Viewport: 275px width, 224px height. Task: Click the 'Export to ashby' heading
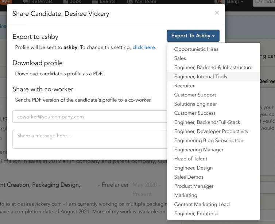pos(35,37)
